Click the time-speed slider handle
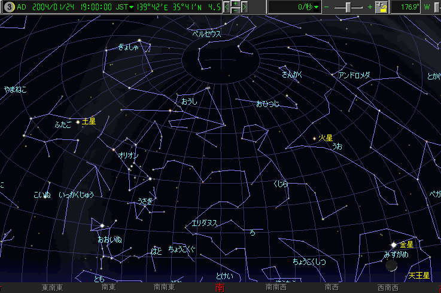The width and height of the screenshot is (441, 293). pyautogui.click(x=349, y=7)
